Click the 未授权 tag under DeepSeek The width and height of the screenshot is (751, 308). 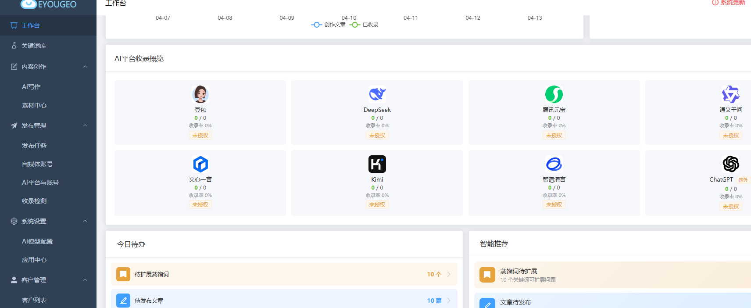(377, 136)
